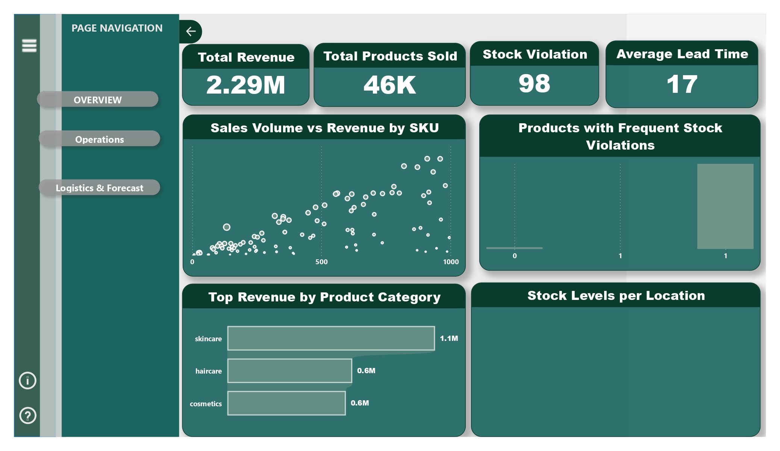780x451 pixels.
Task: Navigate to the Operations page
Action: (x=100, y=139)
